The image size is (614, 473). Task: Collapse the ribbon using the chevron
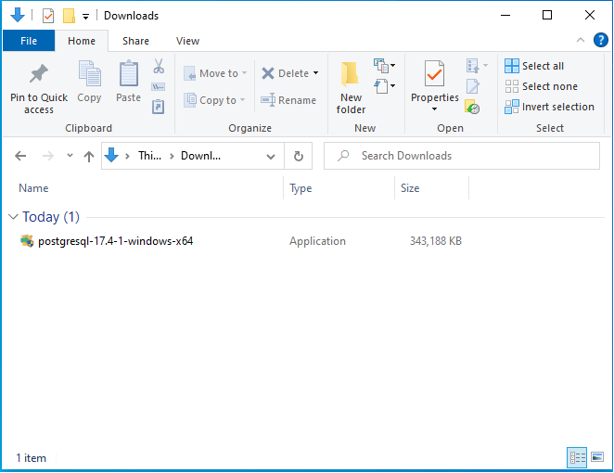pyautogui.click(x=580, y=41)
